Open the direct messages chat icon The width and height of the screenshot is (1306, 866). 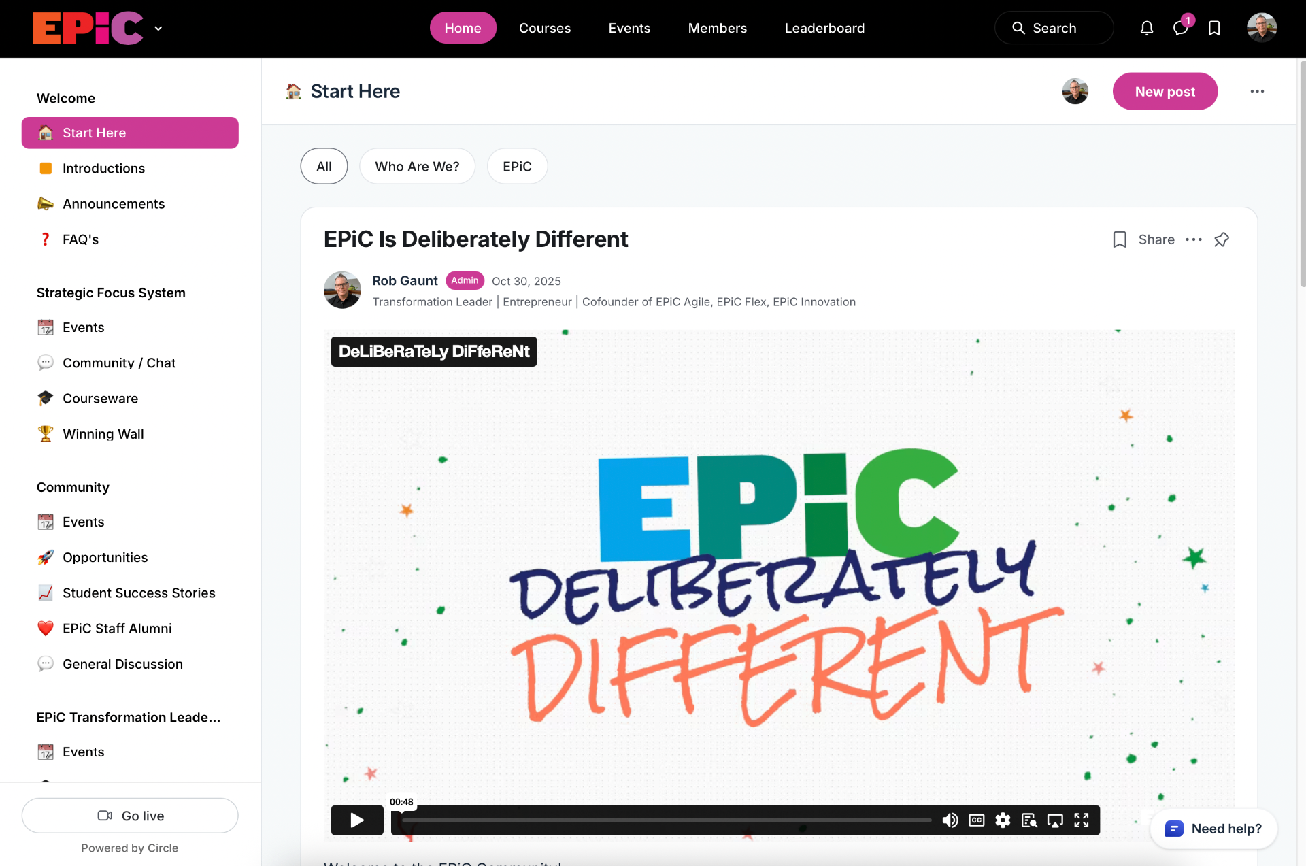pos(1180,28)
